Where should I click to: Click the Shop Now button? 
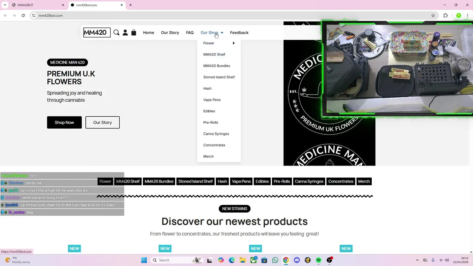tap(64, 122)
